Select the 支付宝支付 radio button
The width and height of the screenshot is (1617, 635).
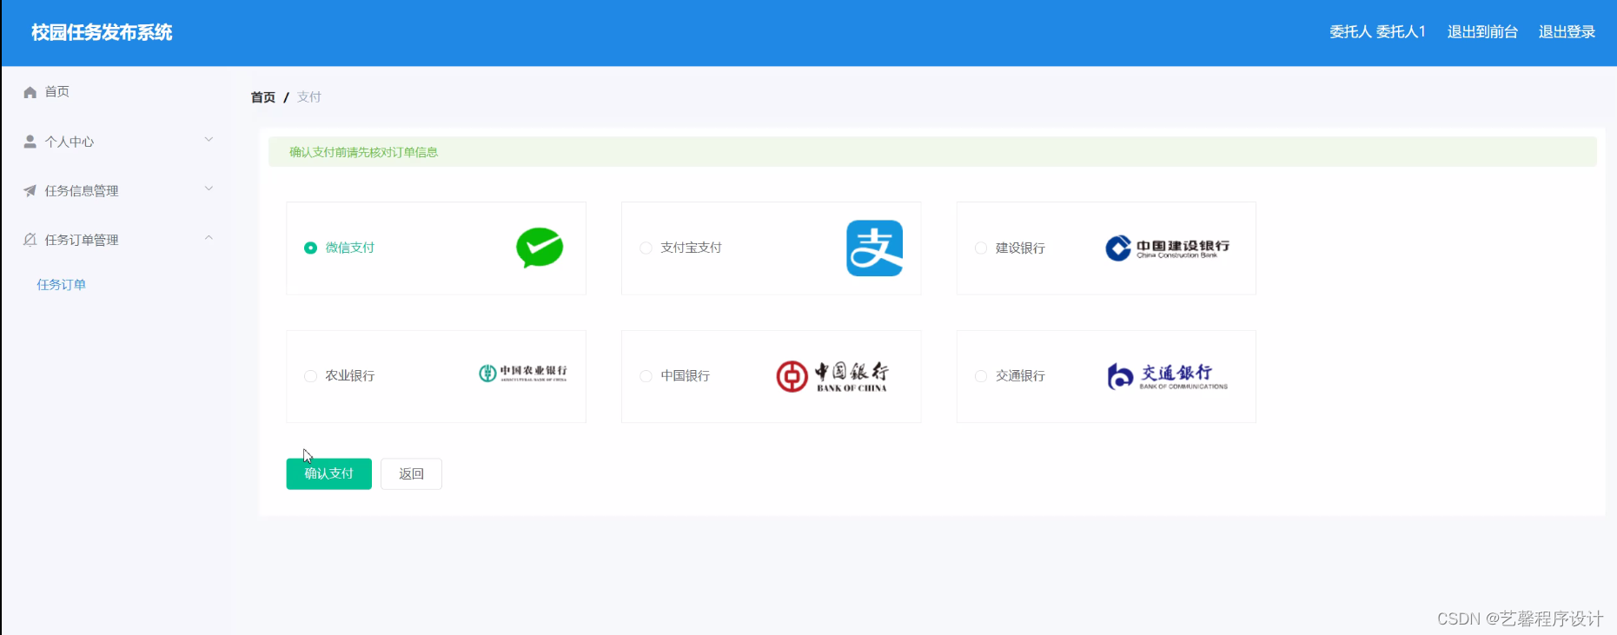tap(646, 248)
